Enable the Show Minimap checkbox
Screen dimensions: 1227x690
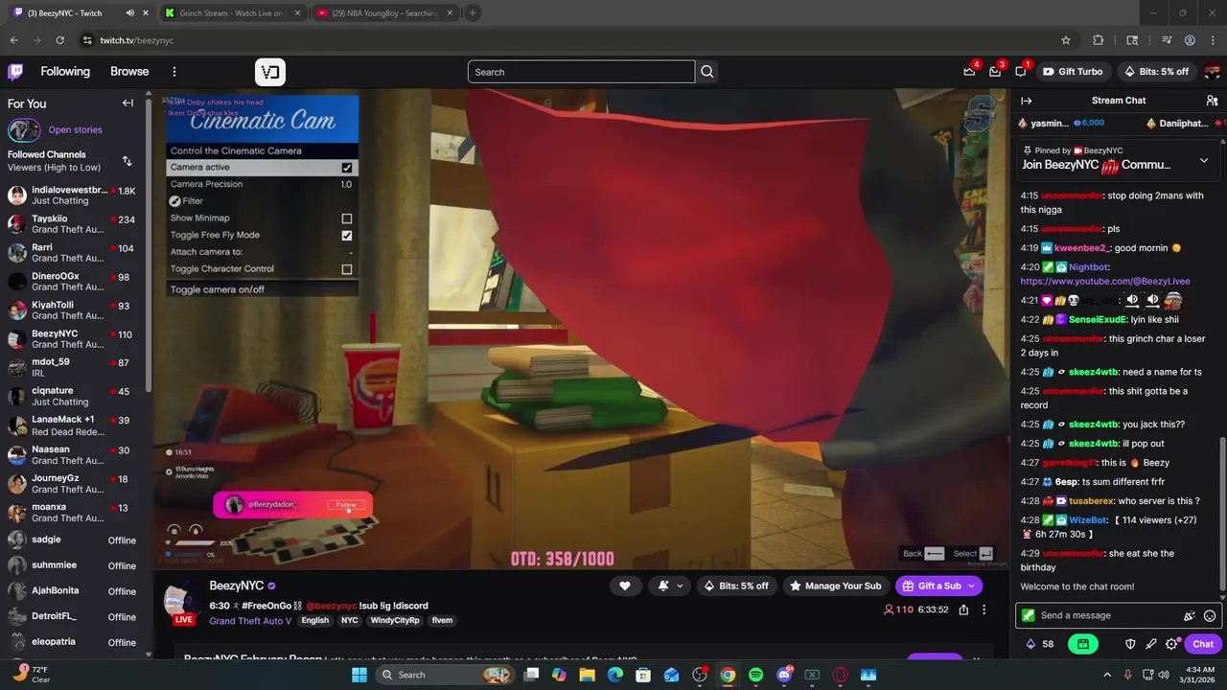point(347,218)
